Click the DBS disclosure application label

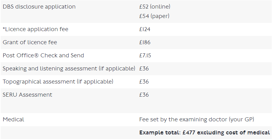pos(39,7)
